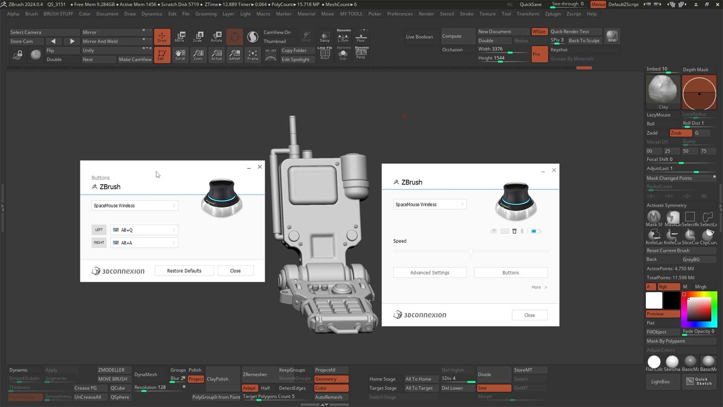The height and width of the screenshot is (407, 723).
Task: Select the ClipCurve brush icon
Action: pyautogui.click(x=708, y=236)
